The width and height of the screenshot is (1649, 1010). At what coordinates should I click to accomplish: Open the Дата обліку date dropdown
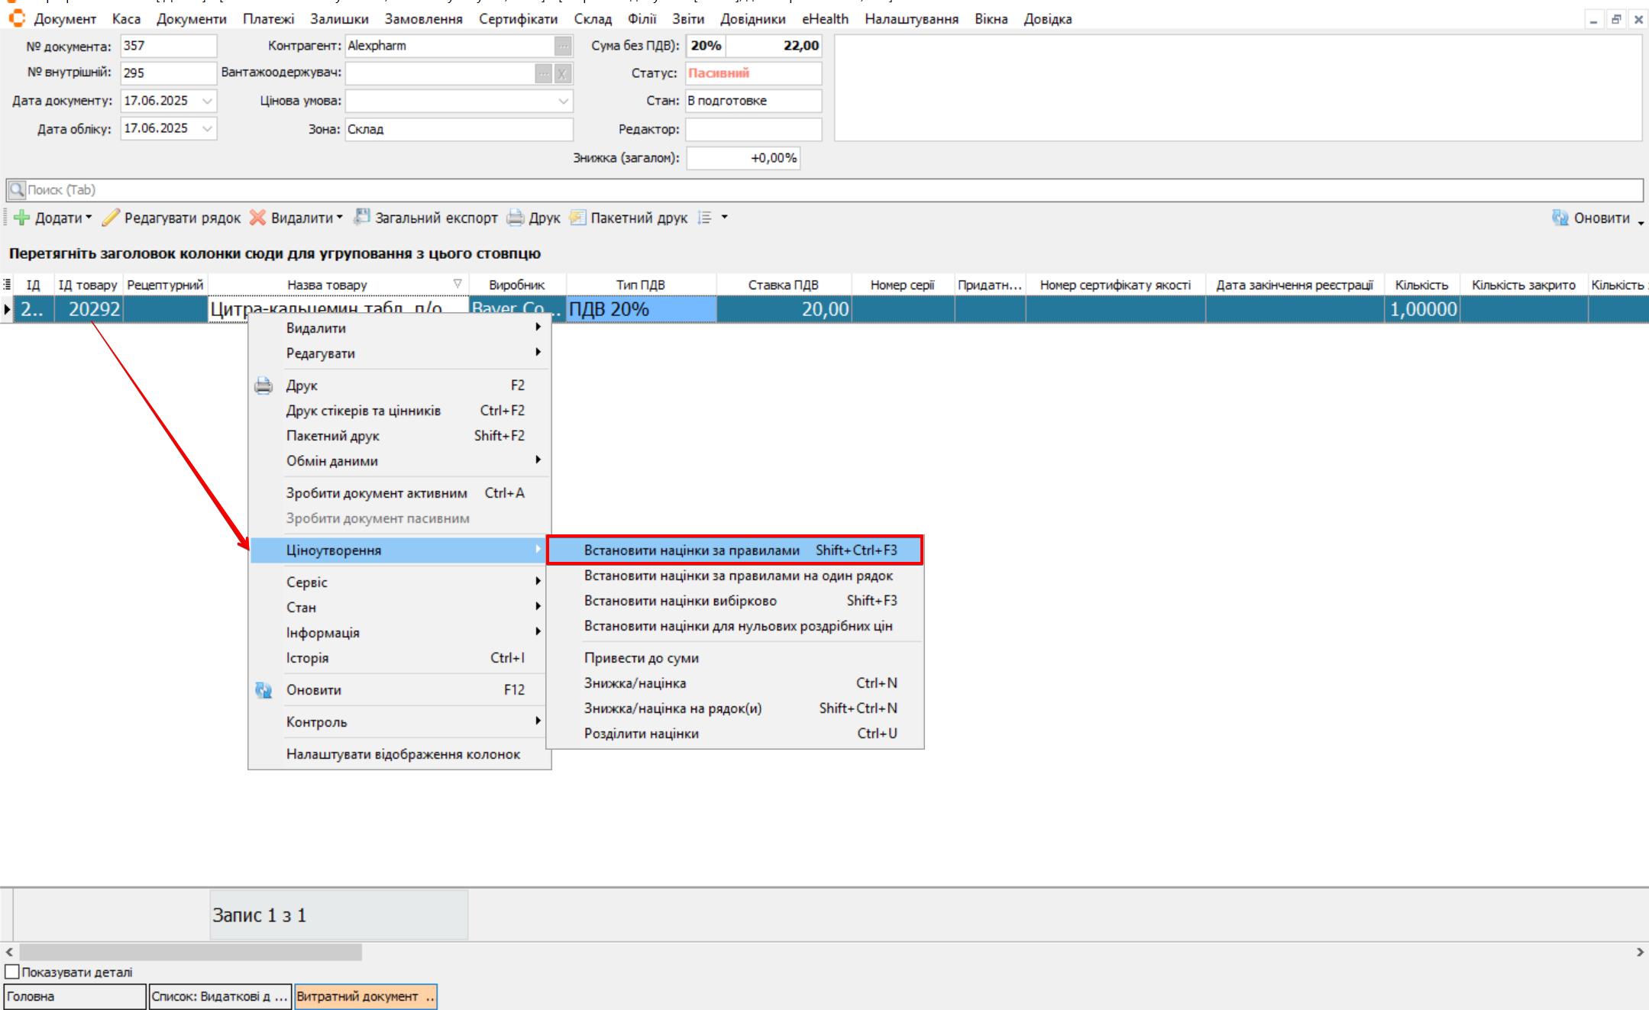(x=207, y=128)
